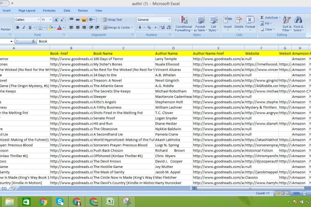The image size is (311, 207).
Task: Click Increase Font Size icon
Action: coord(56,20)
